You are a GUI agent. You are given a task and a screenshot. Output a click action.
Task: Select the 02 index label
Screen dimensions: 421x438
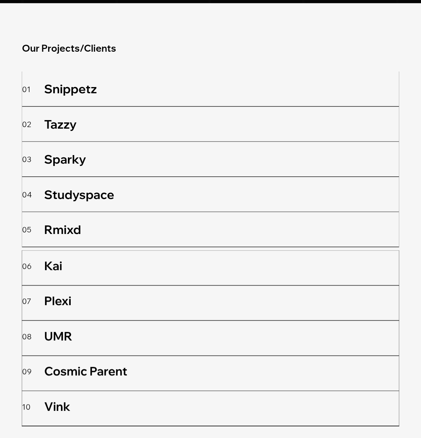(26, 125)
